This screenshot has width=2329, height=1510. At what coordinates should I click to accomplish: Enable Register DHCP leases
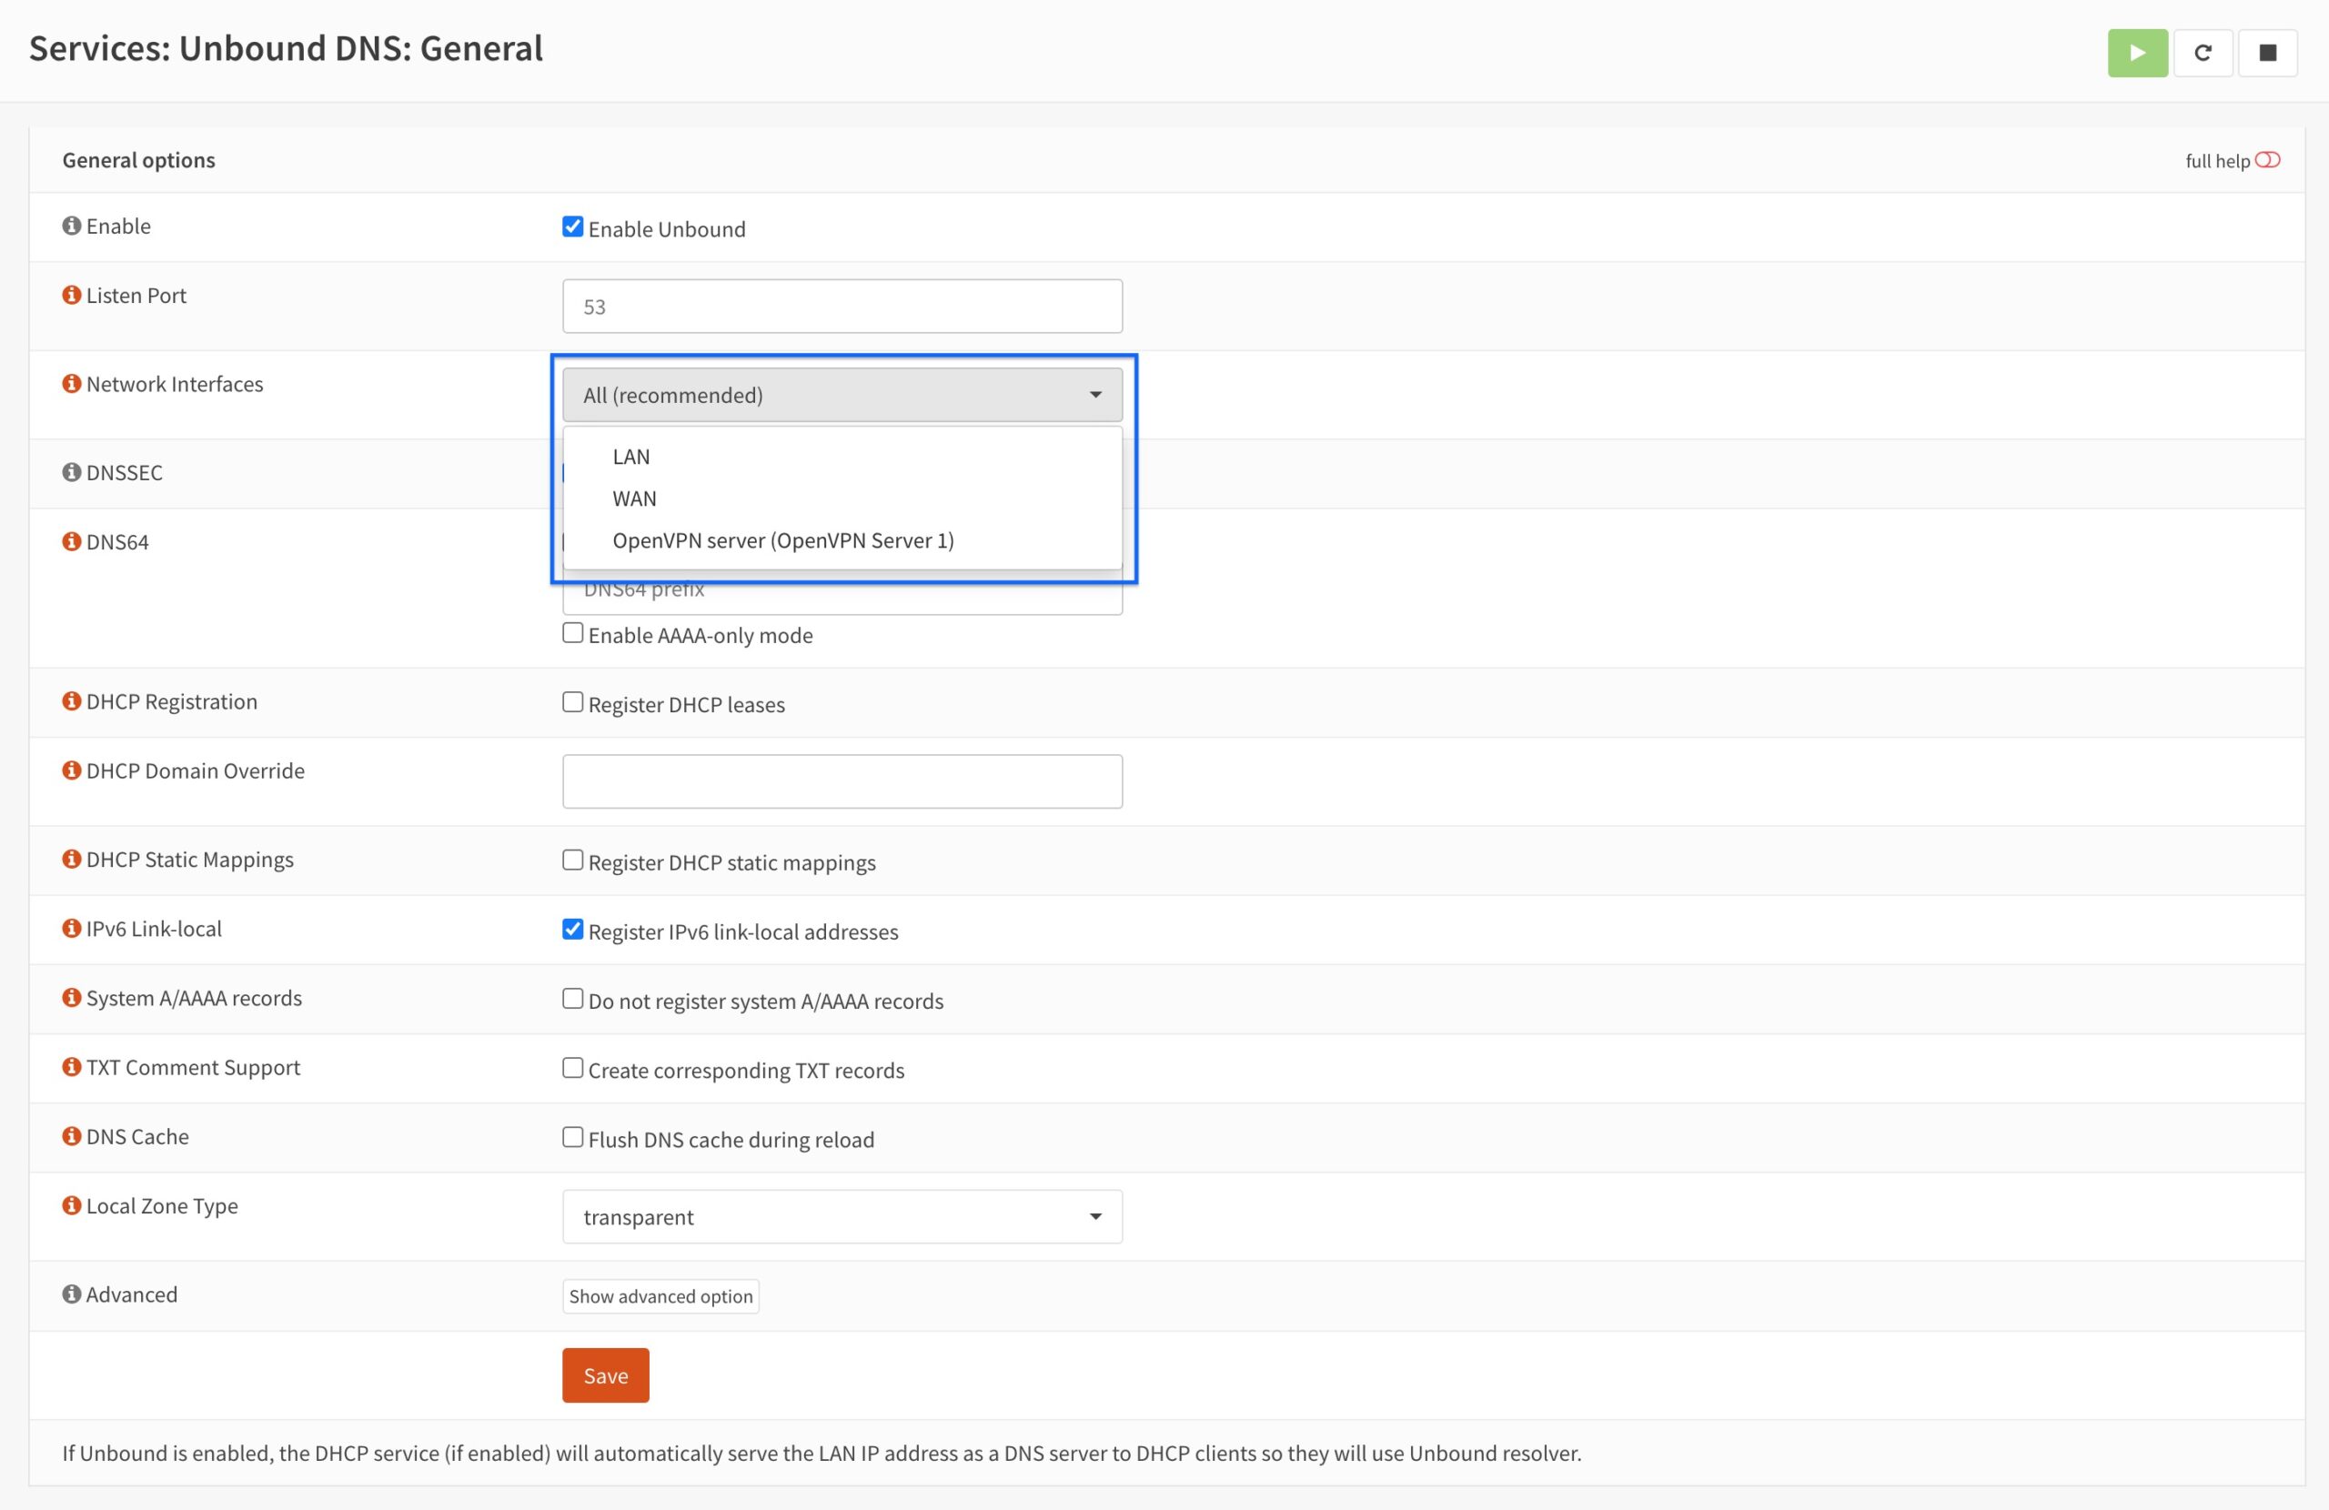(x=572, y=701)
